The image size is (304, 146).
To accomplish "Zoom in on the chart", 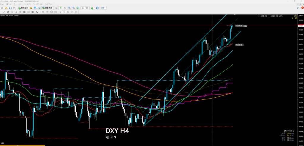I will click(x=69, y=8).
